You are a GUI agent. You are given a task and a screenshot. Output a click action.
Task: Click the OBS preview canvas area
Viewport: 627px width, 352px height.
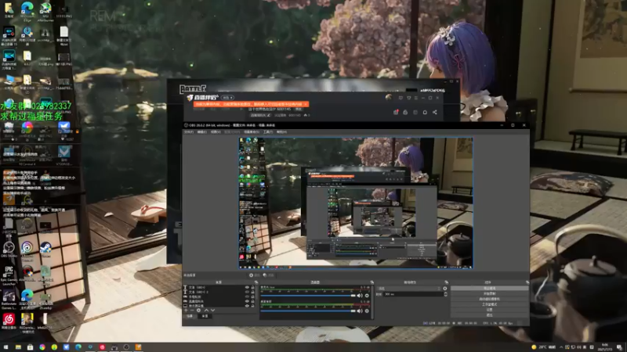(356, 203)
